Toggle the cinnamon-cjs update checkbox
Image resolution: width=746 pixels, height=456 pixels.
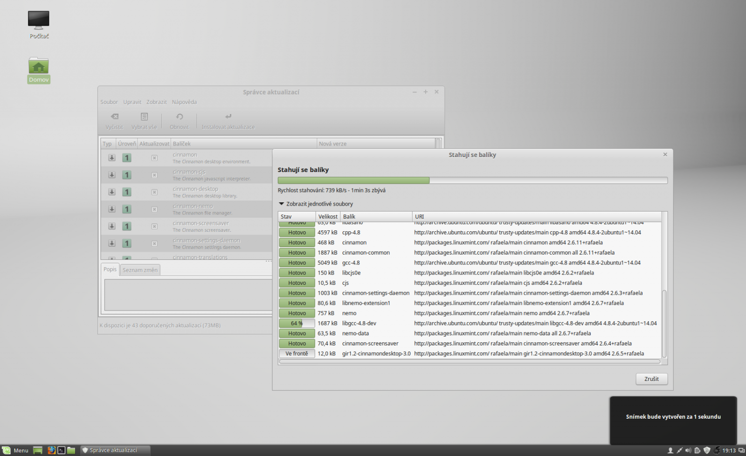154,175
